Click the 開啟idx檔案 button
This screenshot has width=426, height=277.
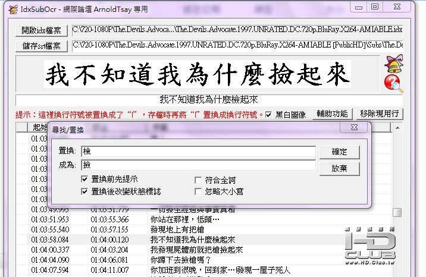tap(41, 31)
